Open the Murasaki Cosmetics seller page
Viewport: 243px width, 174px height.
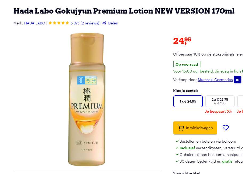(215, 80)
